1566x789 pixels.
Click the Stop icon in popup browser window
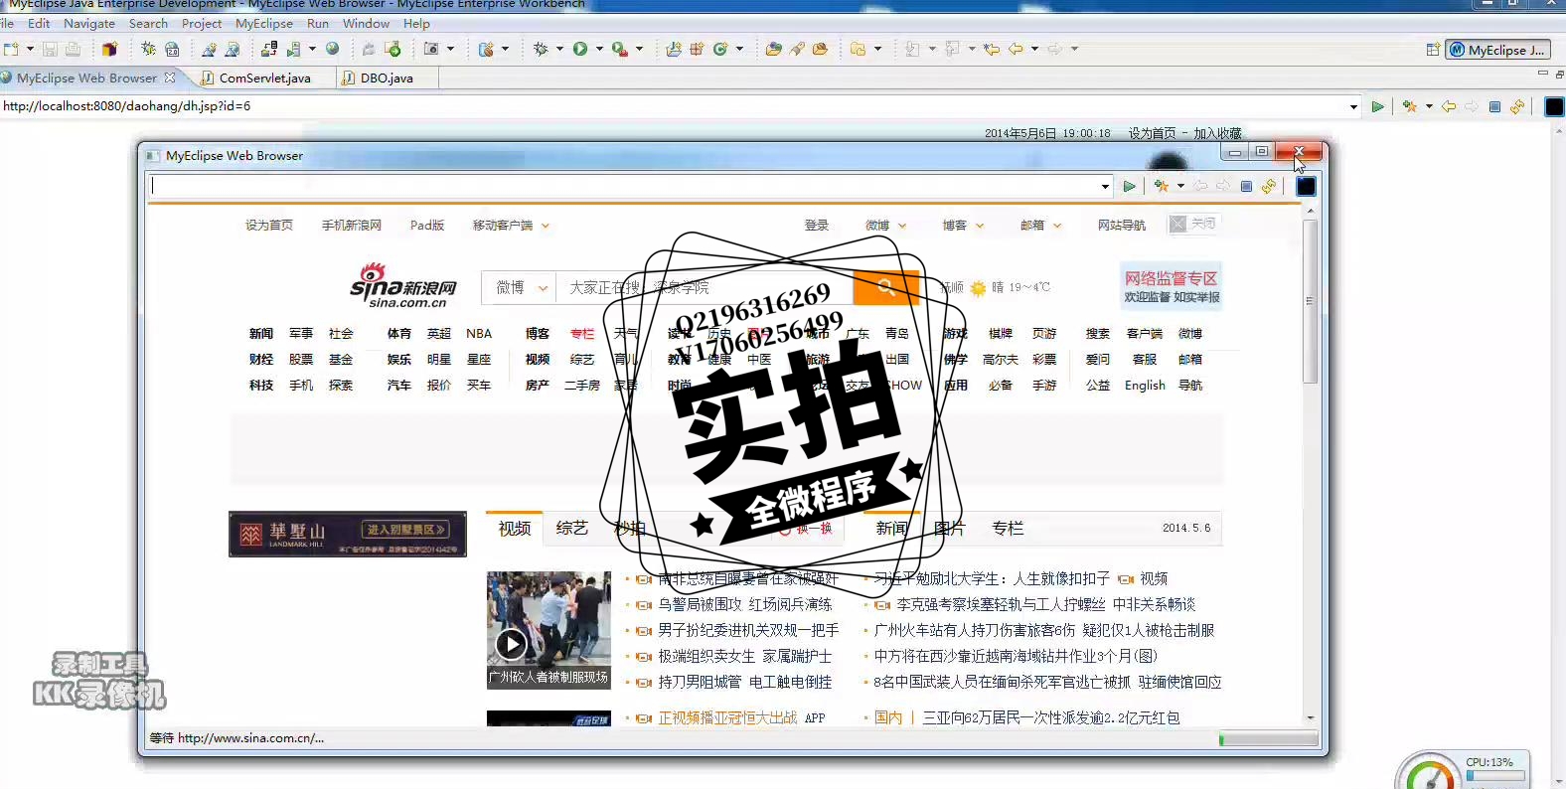[x=1246, y=186]
